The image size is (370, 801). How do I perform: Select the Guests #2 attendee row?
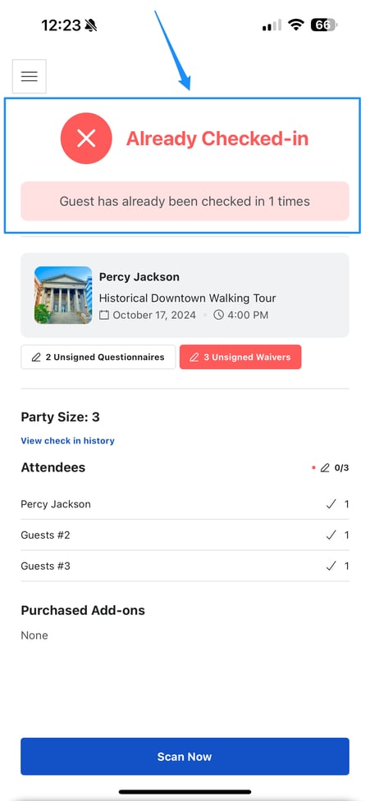tap(185, 535)
